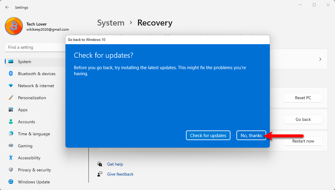
Task: Click the Give feedback person icon
Action: (100, 174)
